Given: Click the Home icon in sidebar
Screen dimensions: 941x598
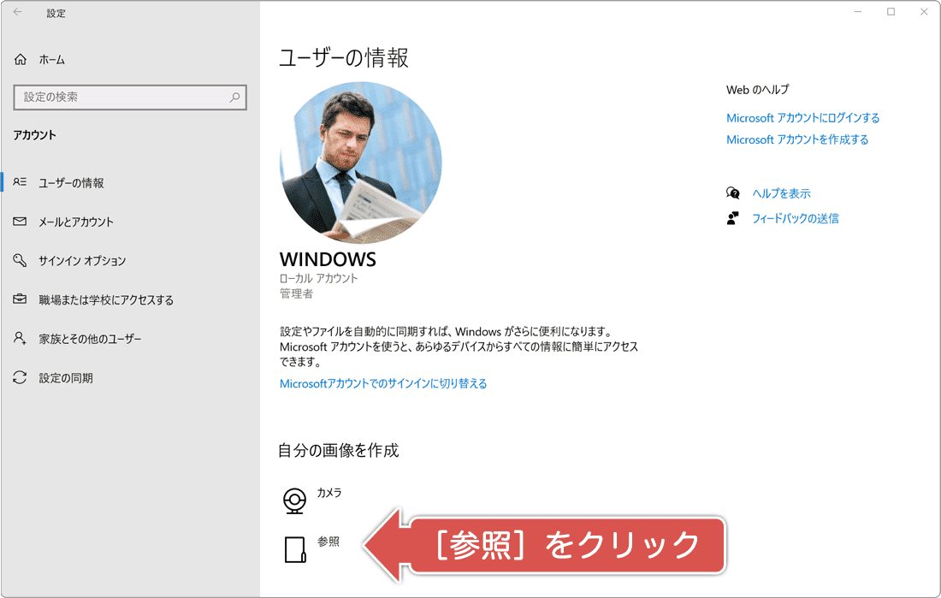Looking at the screenshot, I should tap(21, 60).
